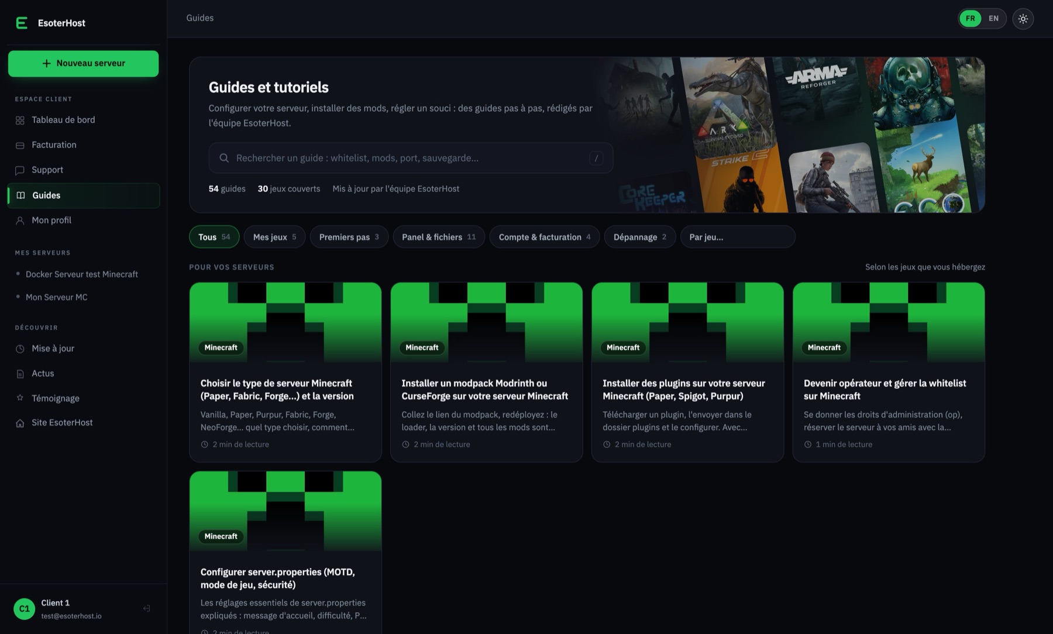The height and width of the screenshot is (634, 1053).
Task: Click the slash shortcut hint in search
Action: coord(596,158)
